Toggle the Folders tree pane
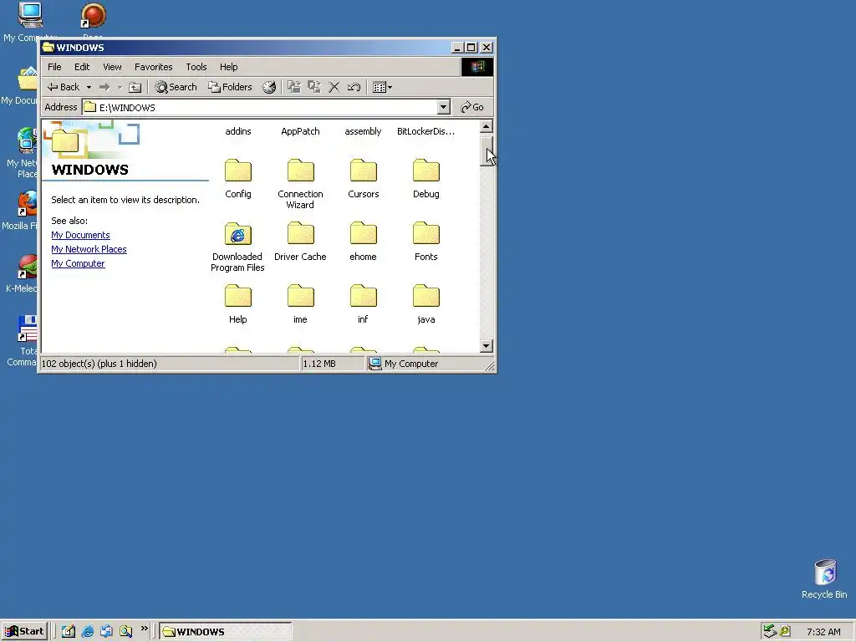 [231, 87]
